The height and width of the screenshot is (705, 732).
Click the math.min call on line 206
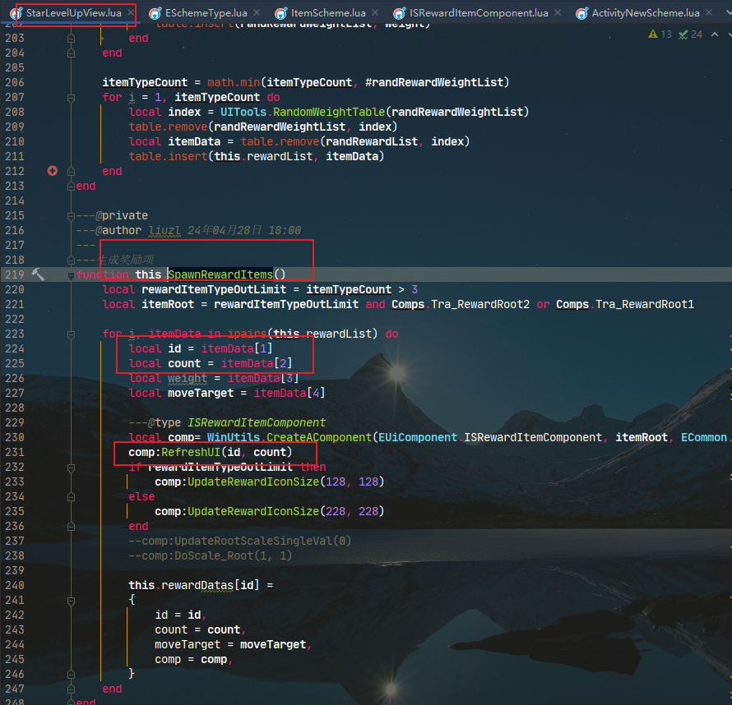pyautogui.click(x=234, y=82)
